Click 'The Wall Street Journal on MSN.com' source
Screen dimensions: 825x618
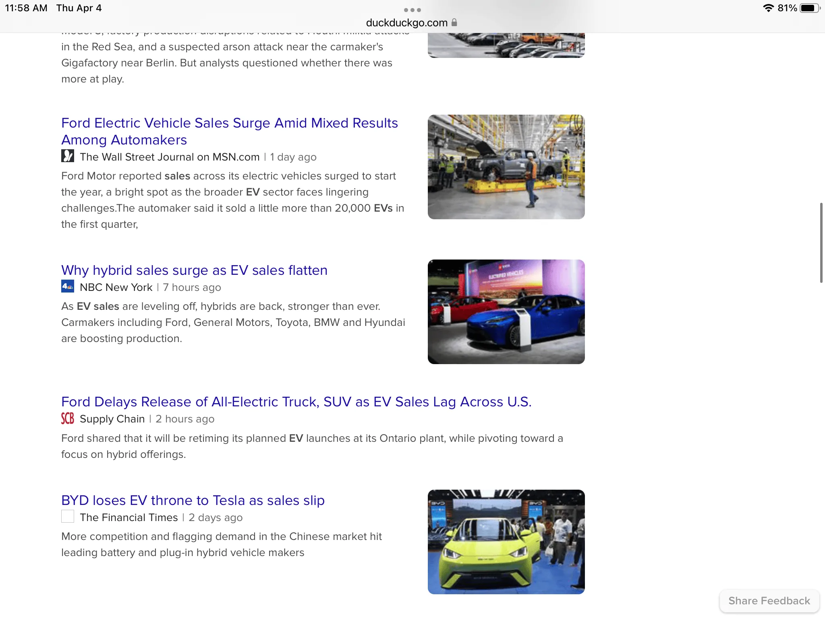coord(170,157)
